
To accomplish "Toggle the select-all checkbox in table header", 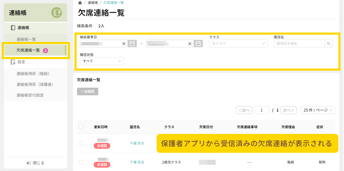I will pyautogui.click(x=81, y=127).
